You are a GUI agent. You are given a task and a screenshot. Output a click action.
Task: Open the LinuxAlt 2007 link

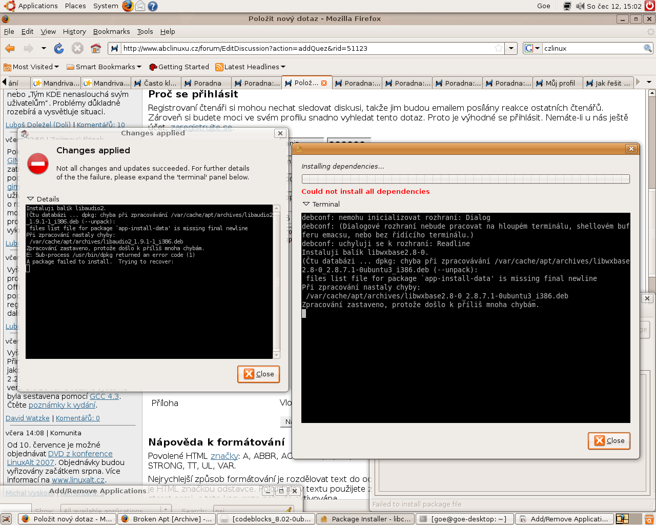30,462
